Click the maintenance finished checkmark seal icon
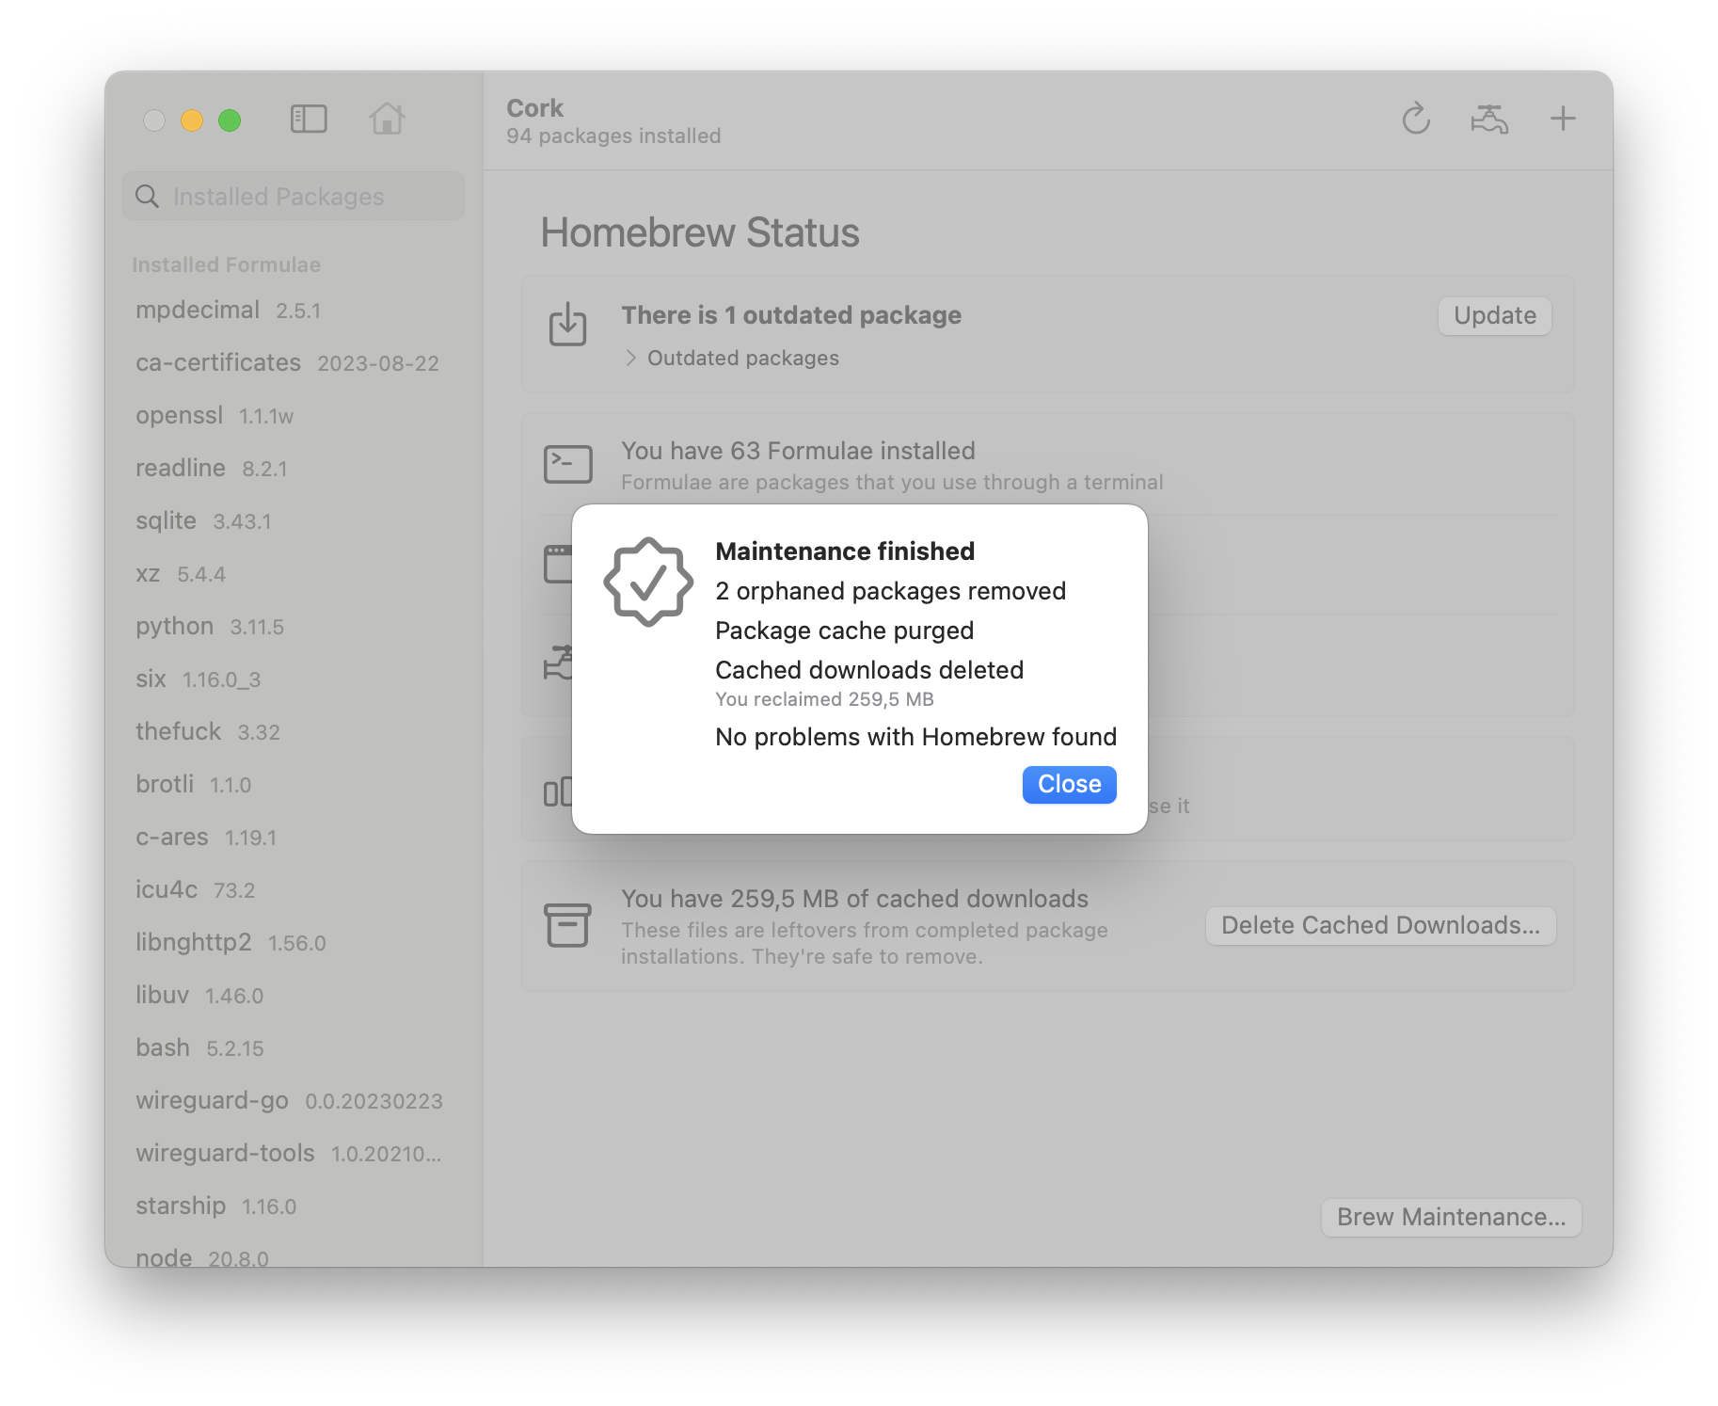 [x=648, y=583]
